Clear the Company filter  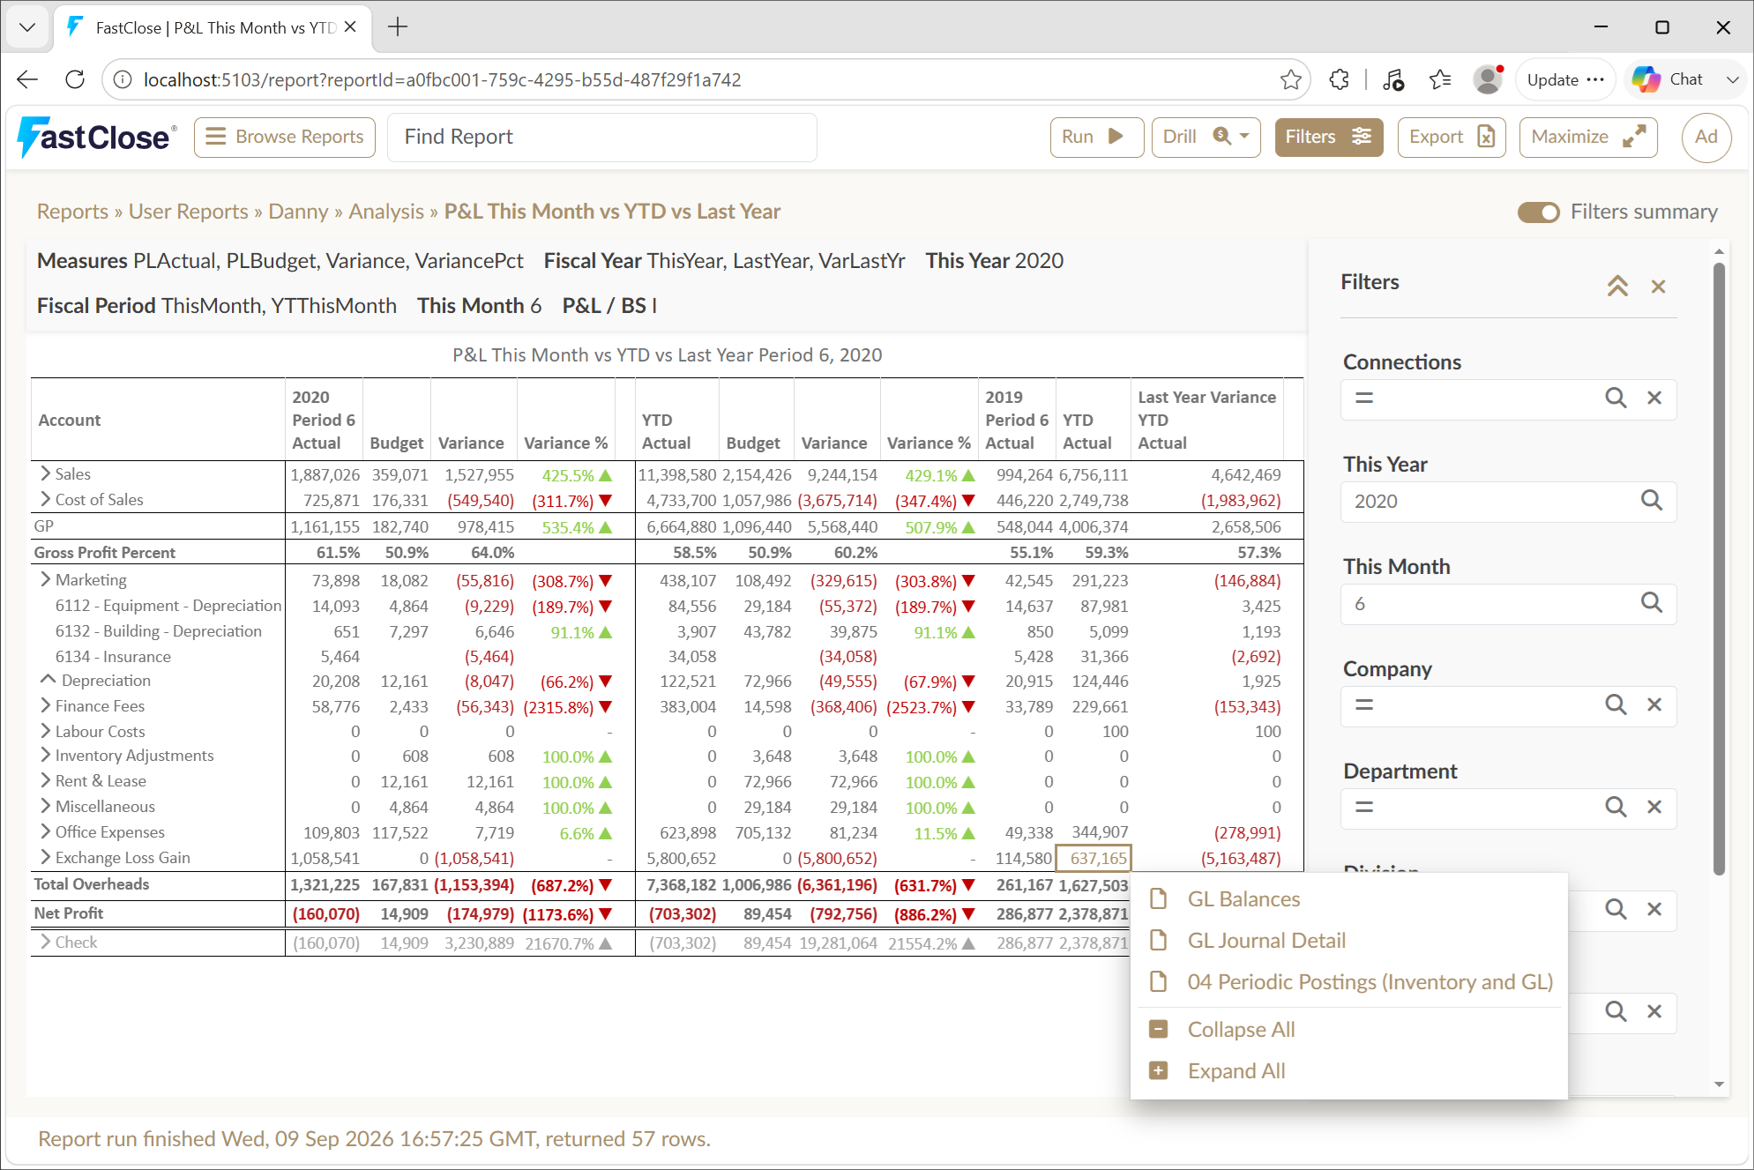coord(1654,704)
